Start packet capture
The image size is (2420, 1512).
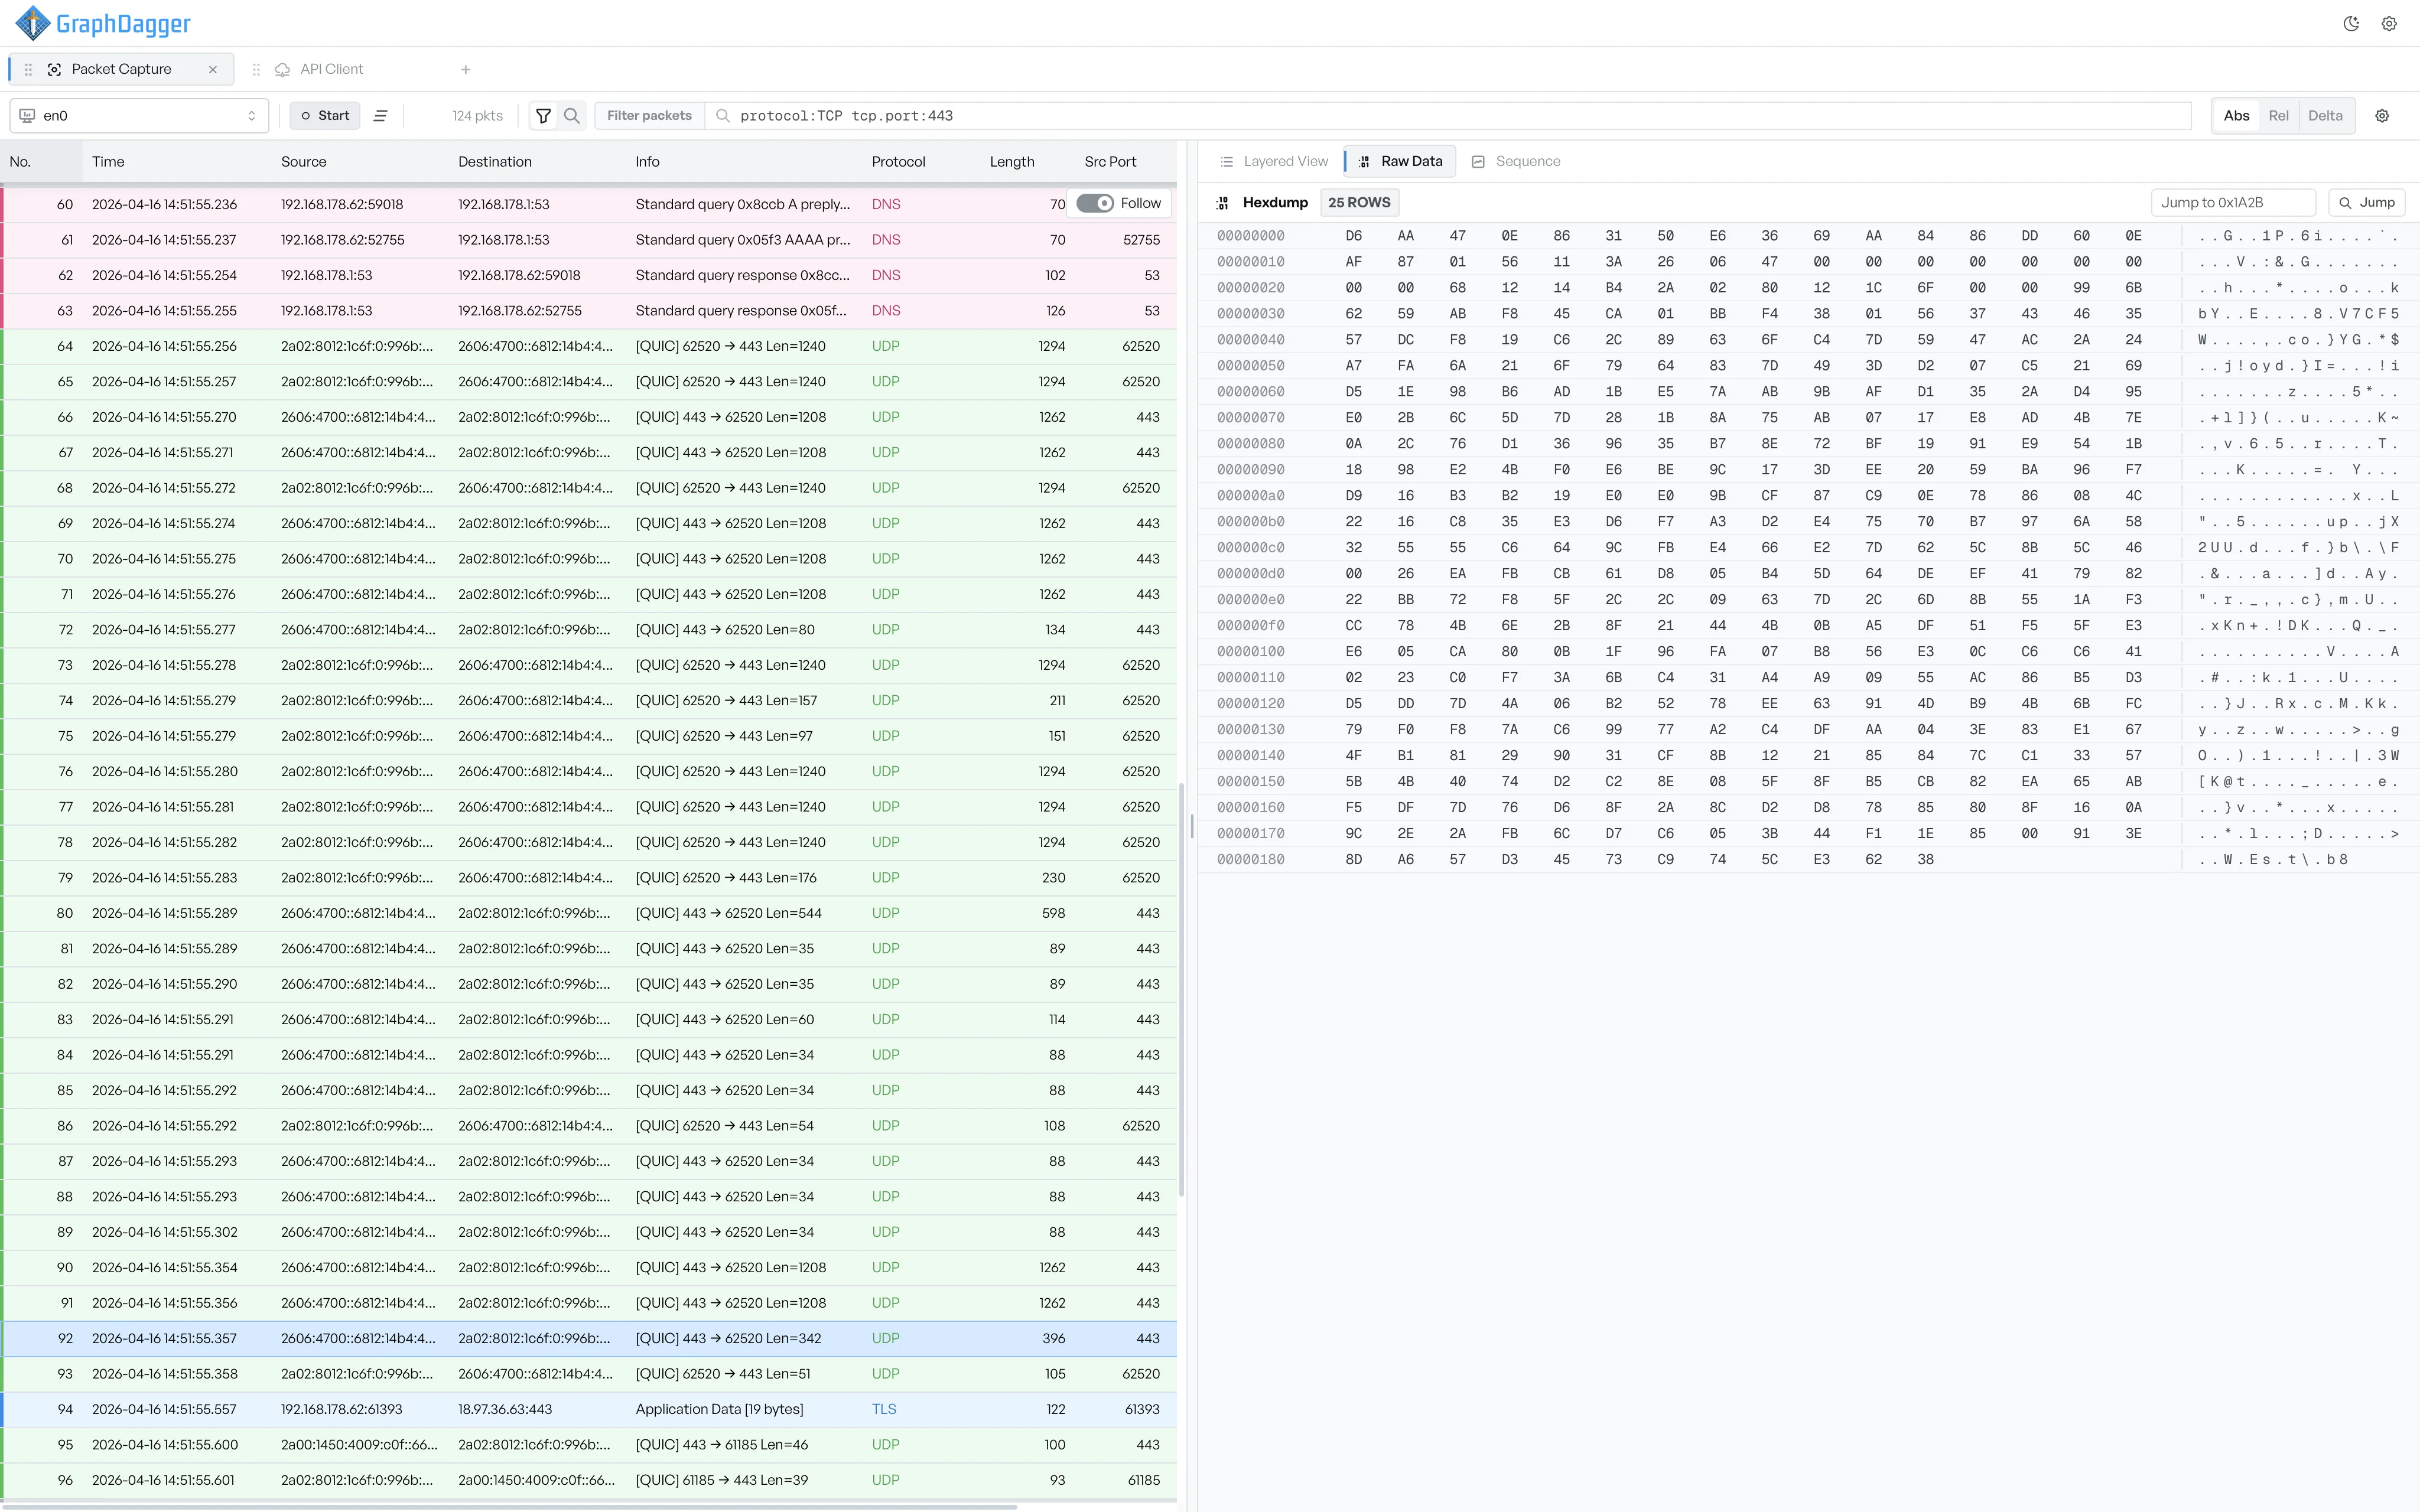tap(325, 116)
